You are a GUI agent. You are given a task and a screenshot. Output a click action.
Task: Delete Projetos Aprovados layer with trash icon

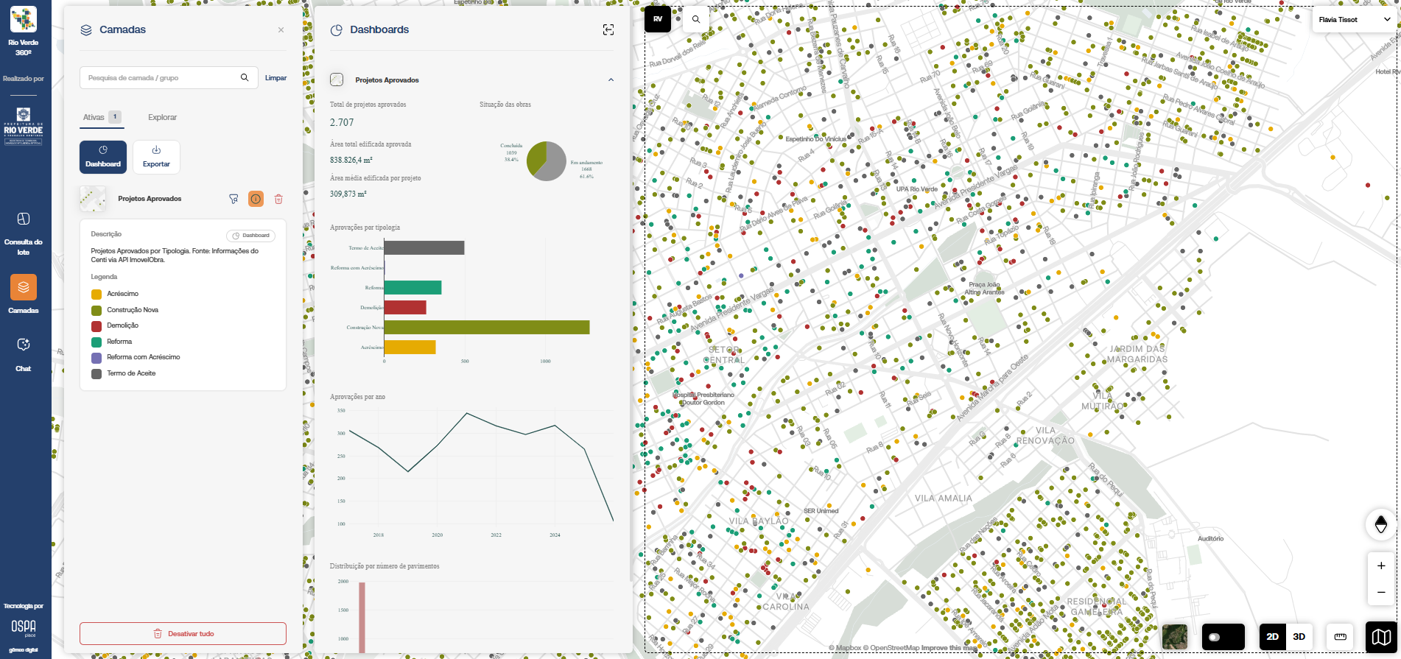point(278,199)
